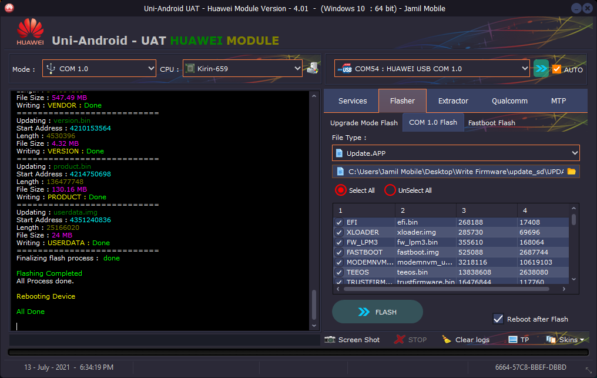
Task: Click column header 2 in partition table
Action: coord(425,210)
